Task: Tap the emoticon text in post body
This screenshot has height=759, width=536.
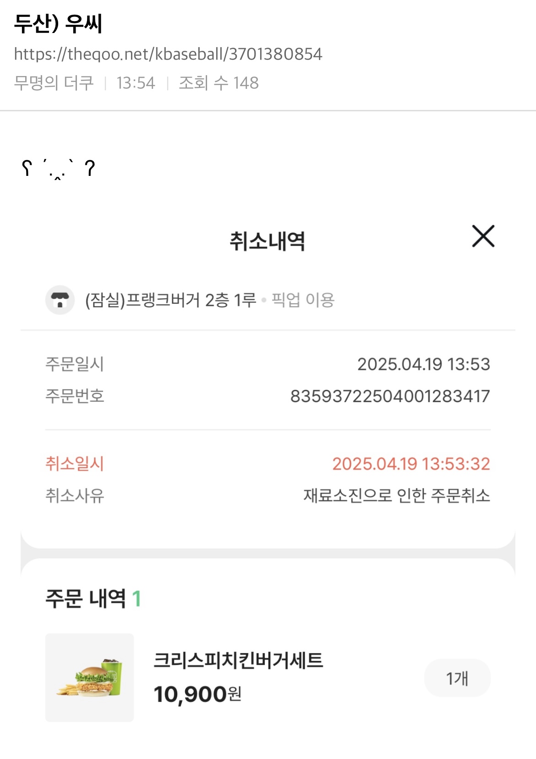Action: coord(58,169)
